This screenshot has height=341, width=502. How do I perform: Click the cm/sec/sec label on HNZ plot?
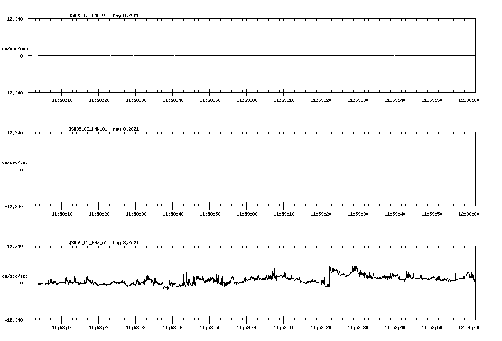15,276
